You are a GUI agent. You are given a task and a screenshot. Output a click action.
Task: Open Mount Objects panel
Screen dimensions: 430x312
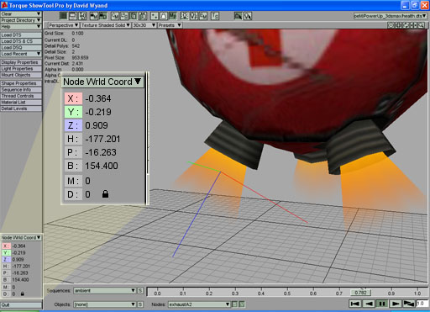pos(21,75)
